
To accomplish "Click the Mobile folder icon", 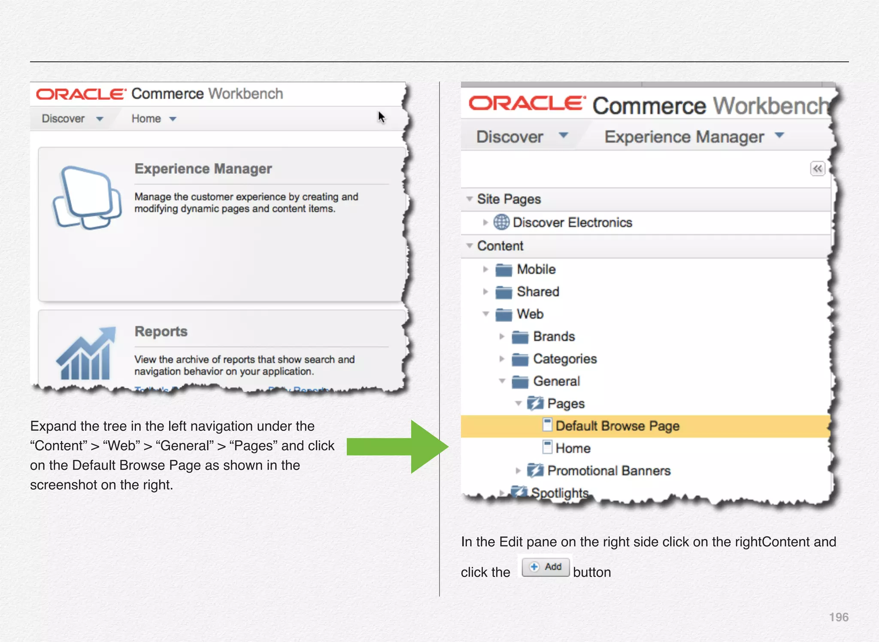I will pyautogui.click(x=503, y=270).
